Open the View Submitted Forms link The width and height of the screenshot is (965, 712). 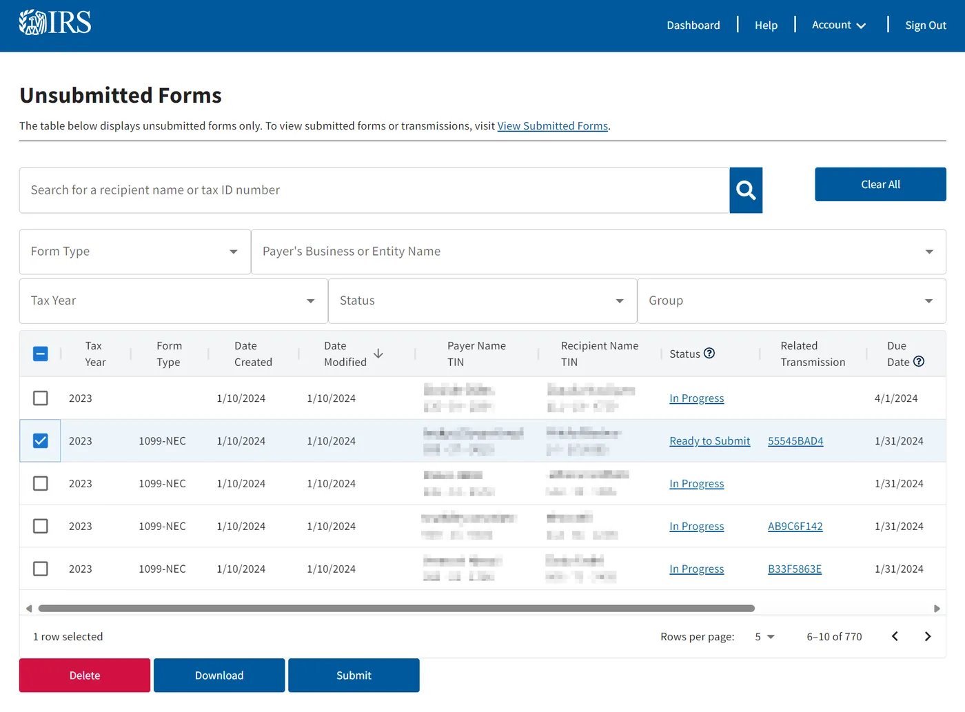pos(553,126)
